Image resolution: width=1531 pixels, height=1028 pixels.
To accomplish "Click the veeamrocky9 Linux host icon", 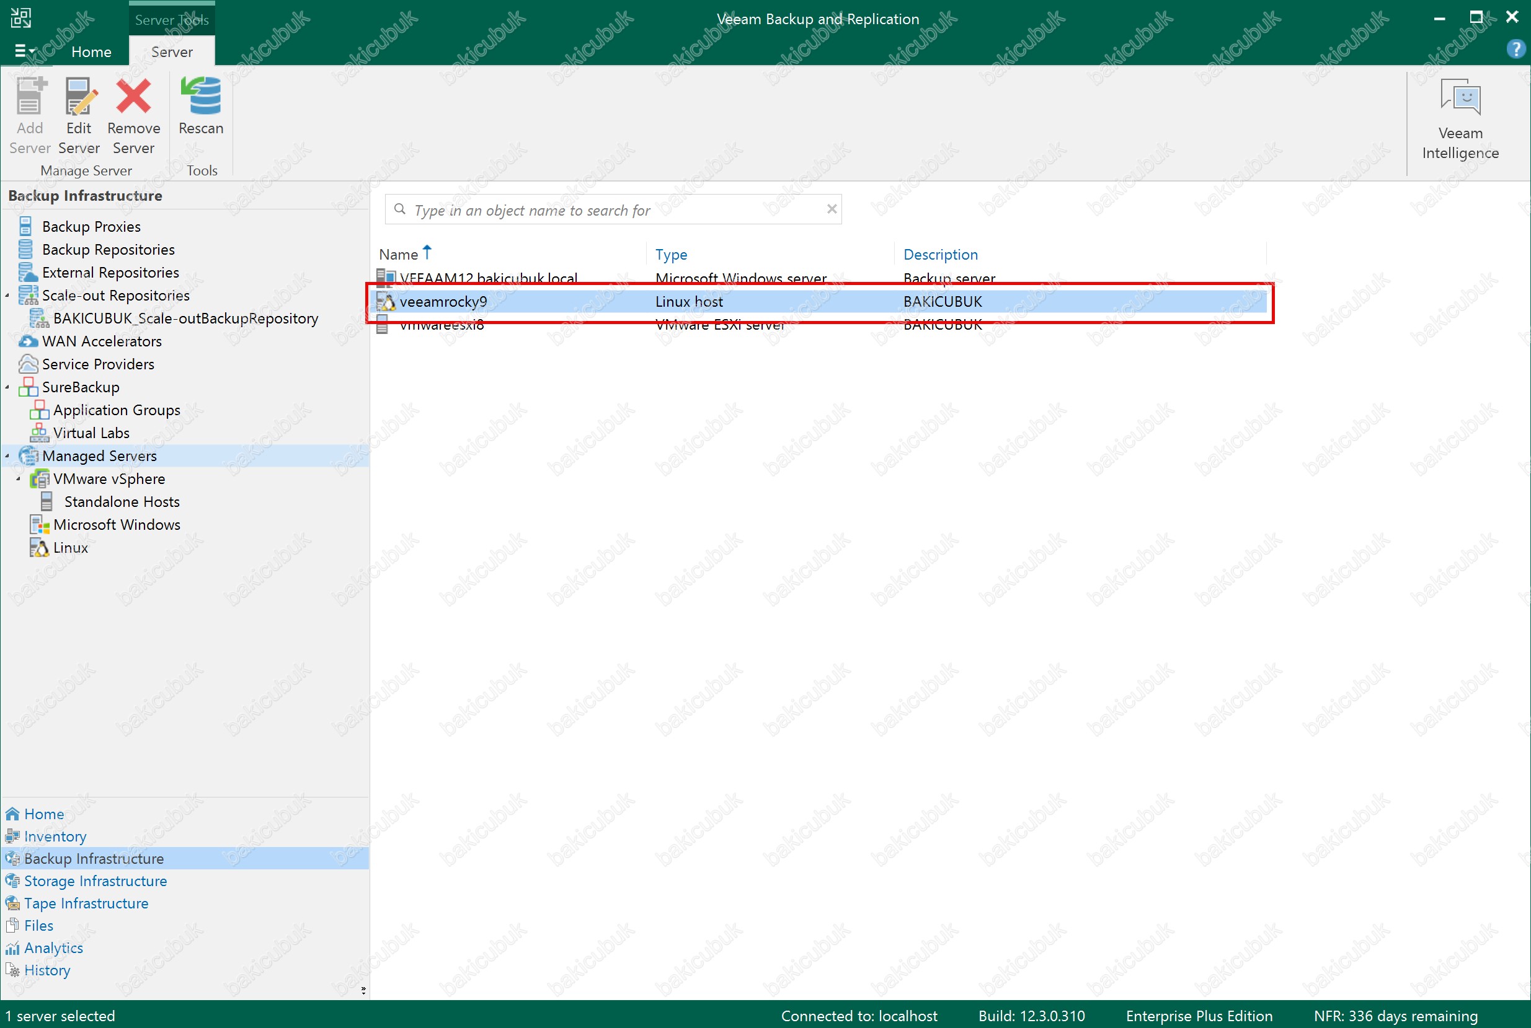I will 386,302.
